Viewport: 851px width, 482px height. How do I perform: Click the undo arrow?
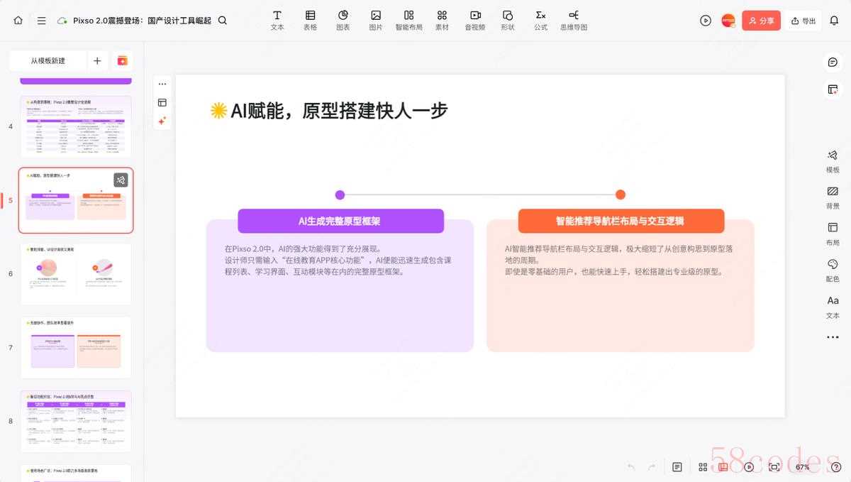[x=631, y=467]
